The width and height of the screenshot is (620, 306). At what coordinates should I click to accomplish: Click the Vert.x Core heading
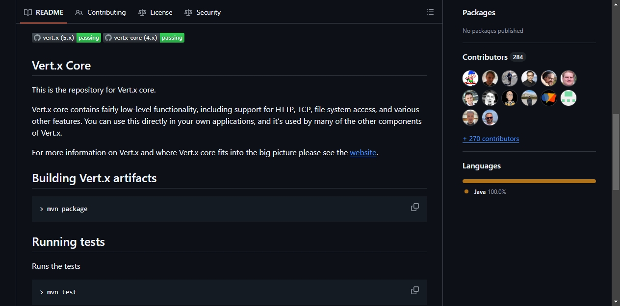pos(61,66)
